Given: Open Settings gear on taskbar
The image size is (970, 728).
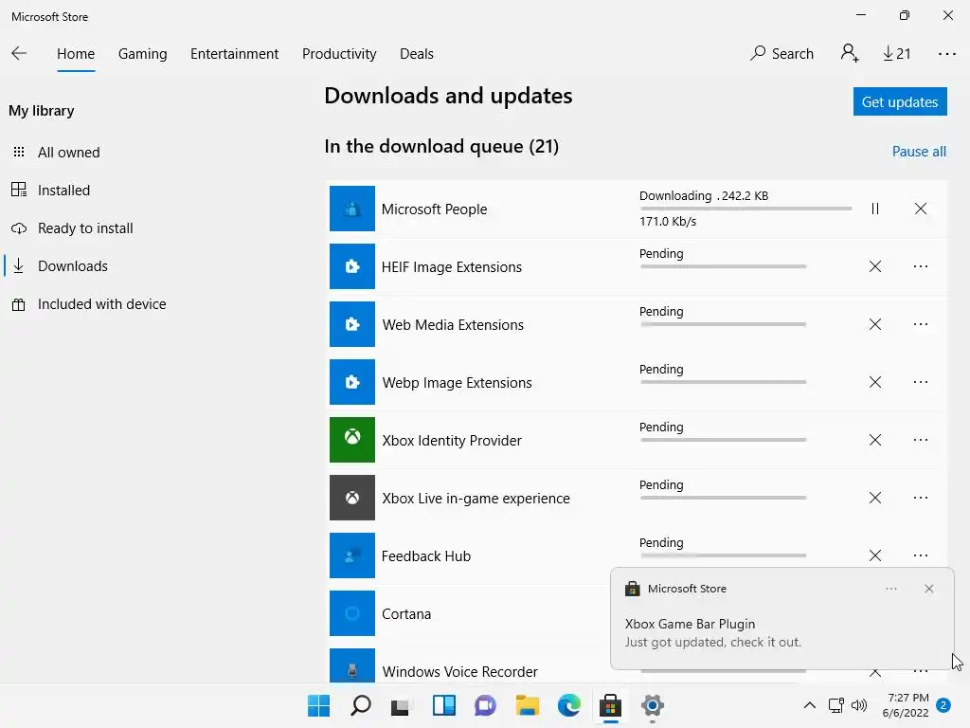Looking at the screenshot, I should point(652,705).
